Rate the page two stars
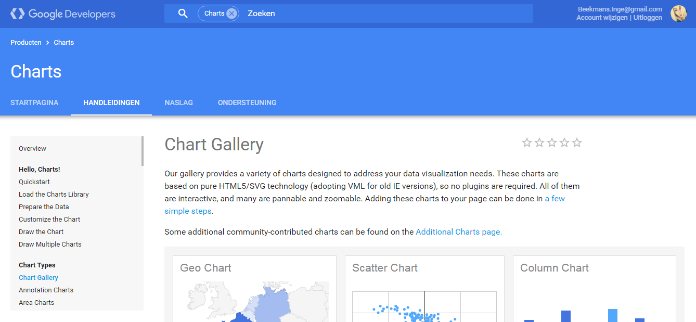The image size is (696, 322). click(x=539, y=143)
